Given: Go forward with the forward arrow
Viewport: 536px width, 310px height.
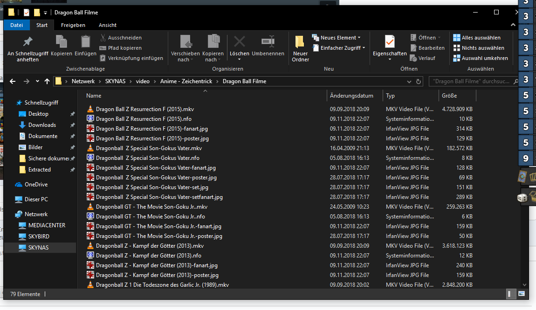Looking at the screenshot, I should pos(26,81).
